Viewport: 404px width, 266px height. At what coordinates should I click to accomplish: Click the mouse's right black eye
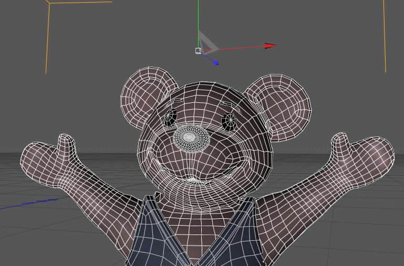(x=229, y=121)
